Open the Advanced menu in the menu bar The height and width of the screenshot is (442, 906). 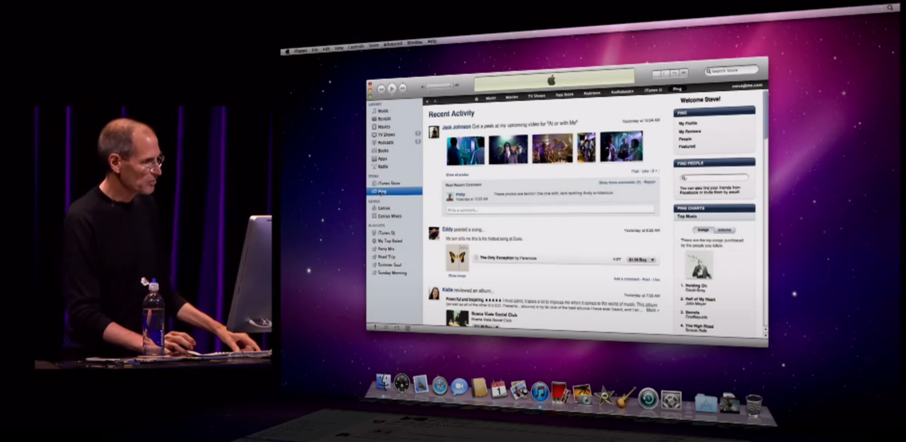point(392,43)
